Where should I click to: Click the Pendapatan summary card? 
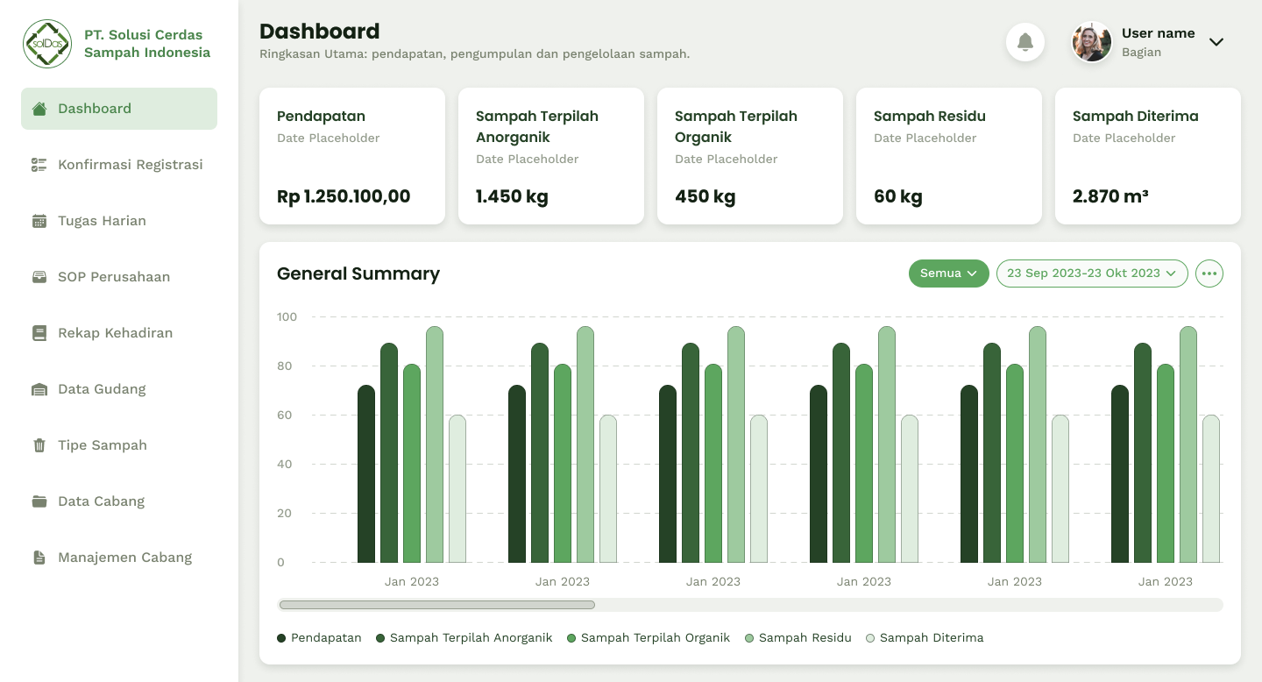pyautogui.click(x=352, y=156)
